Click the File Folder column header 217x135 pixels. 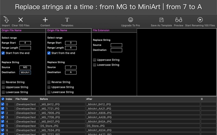coord(22,99)
